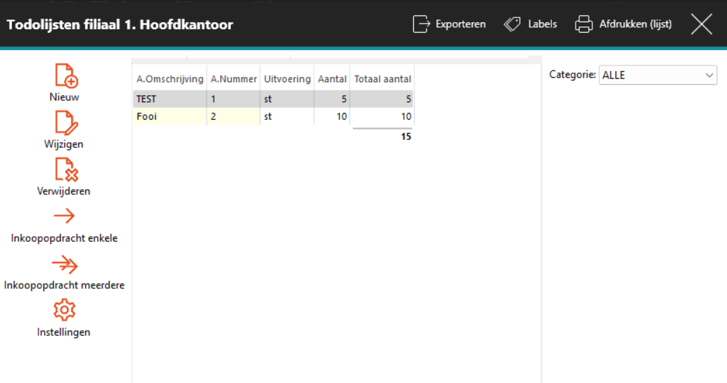Select the TEST row

170,99
